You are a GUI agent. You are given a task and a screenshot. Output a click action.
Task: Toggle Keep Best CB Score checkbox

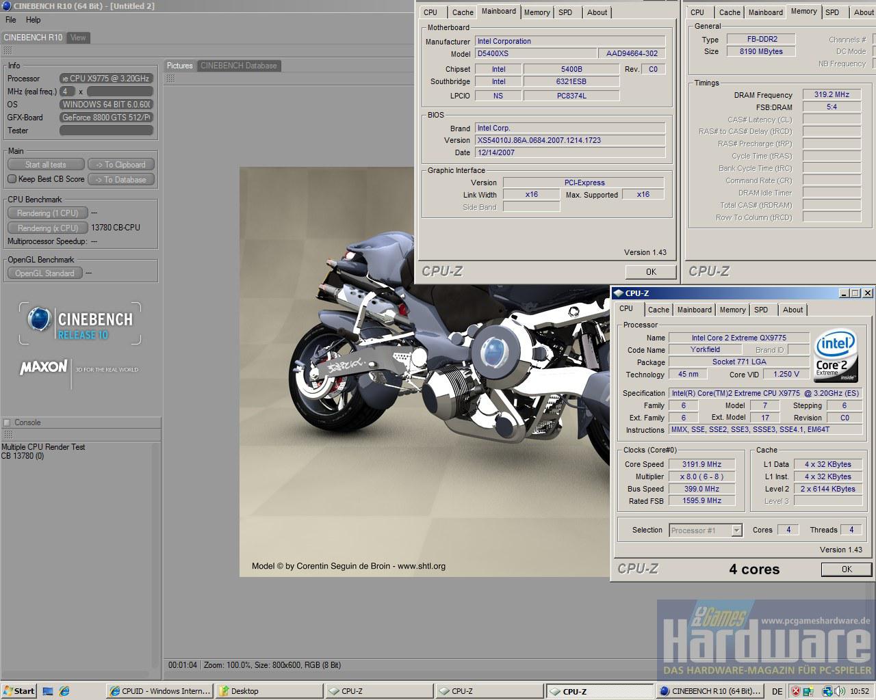click(x=12, y=179)
